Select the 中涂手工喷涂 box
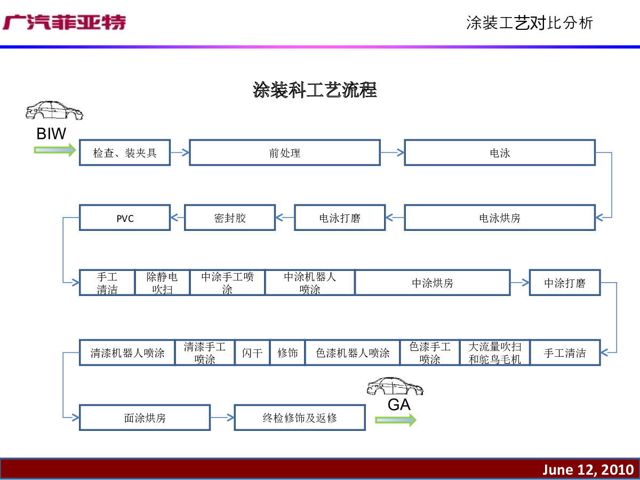 coord(227,283)
